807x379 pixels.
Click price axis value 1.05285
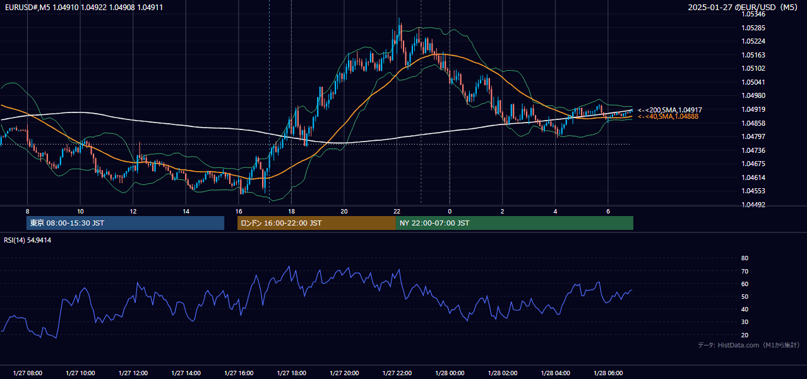pos(753,28)
